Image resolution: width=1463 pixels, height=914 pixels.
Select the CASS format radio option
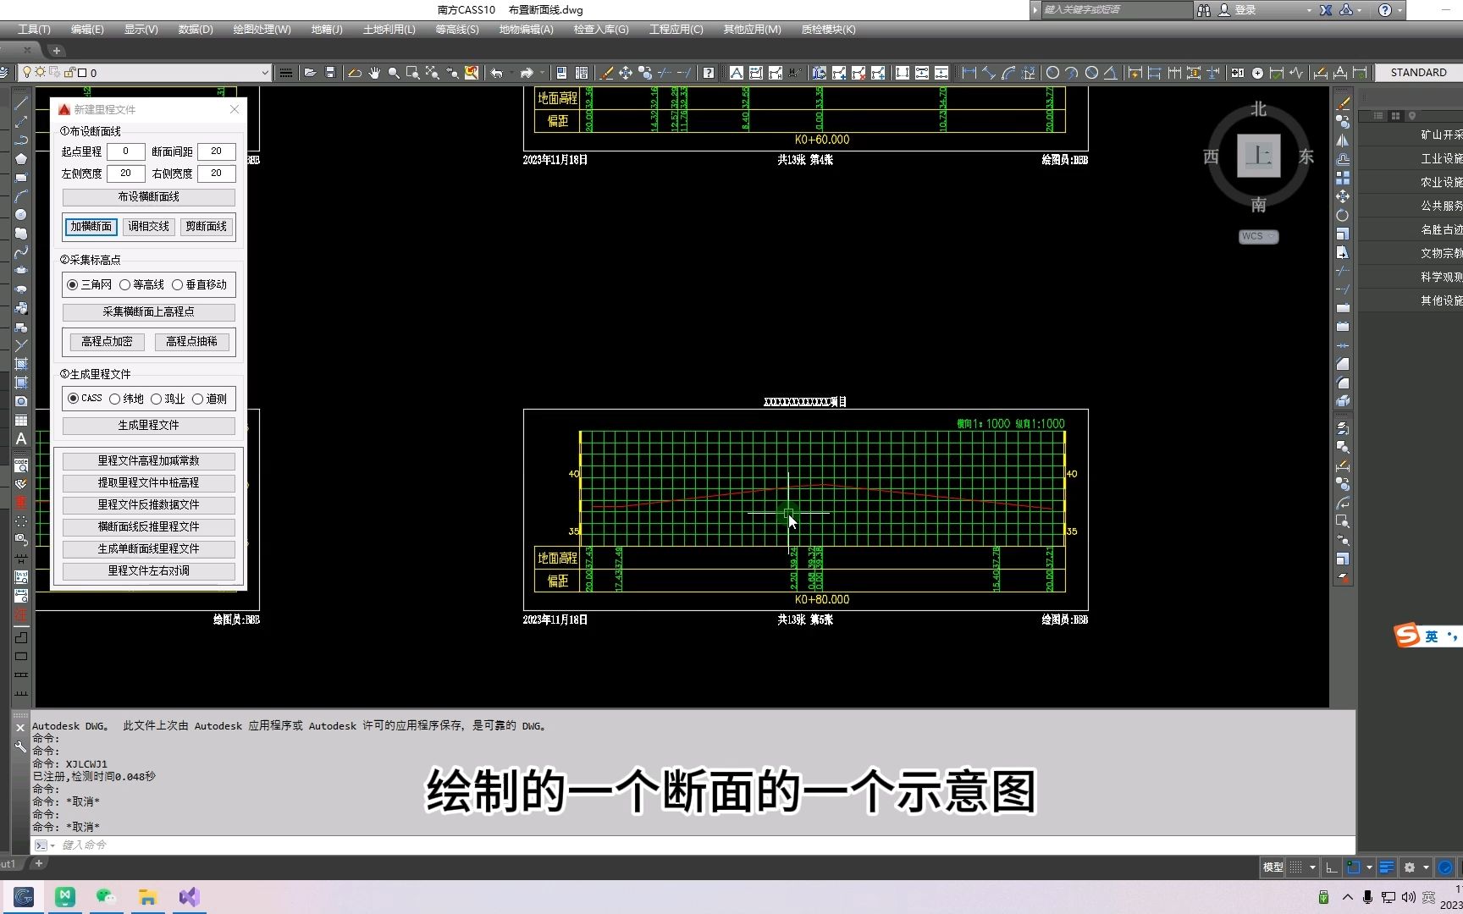point(74,399)
